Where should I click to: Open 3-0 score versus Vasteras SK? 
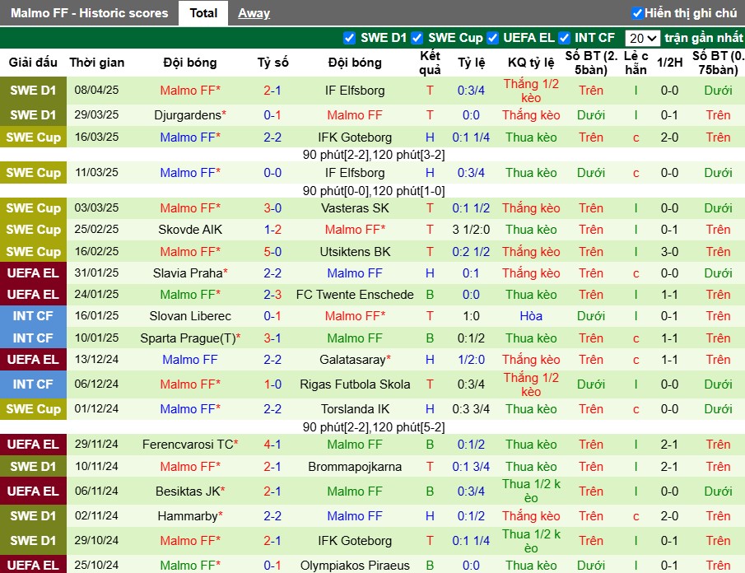[272, 208]
